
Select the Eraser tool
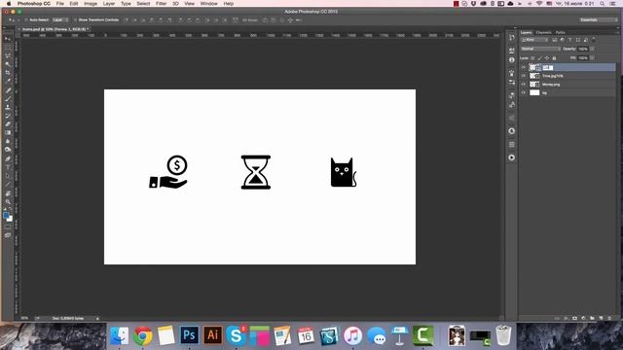[x=8, y=124]
